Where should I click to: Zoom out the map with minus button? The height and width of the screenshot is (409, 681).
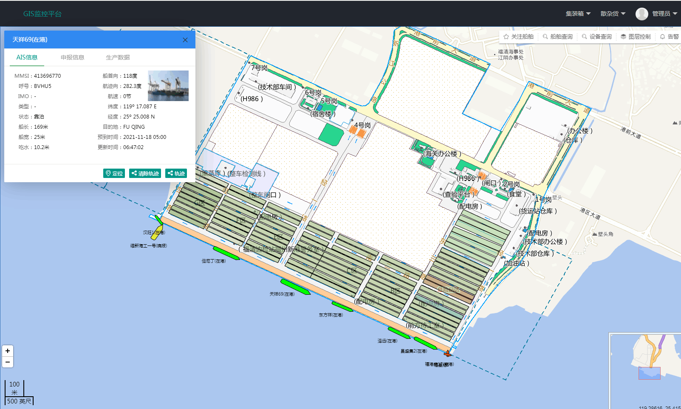pyautogui.click(x=8, y=362)
